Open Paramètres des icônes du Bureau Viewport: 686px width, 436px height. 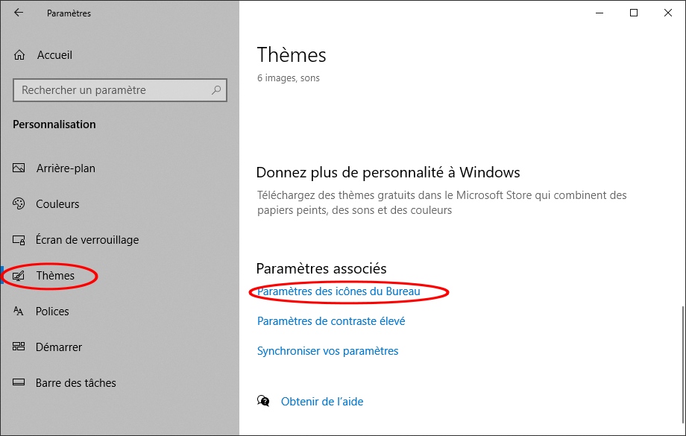click(339, 291)
